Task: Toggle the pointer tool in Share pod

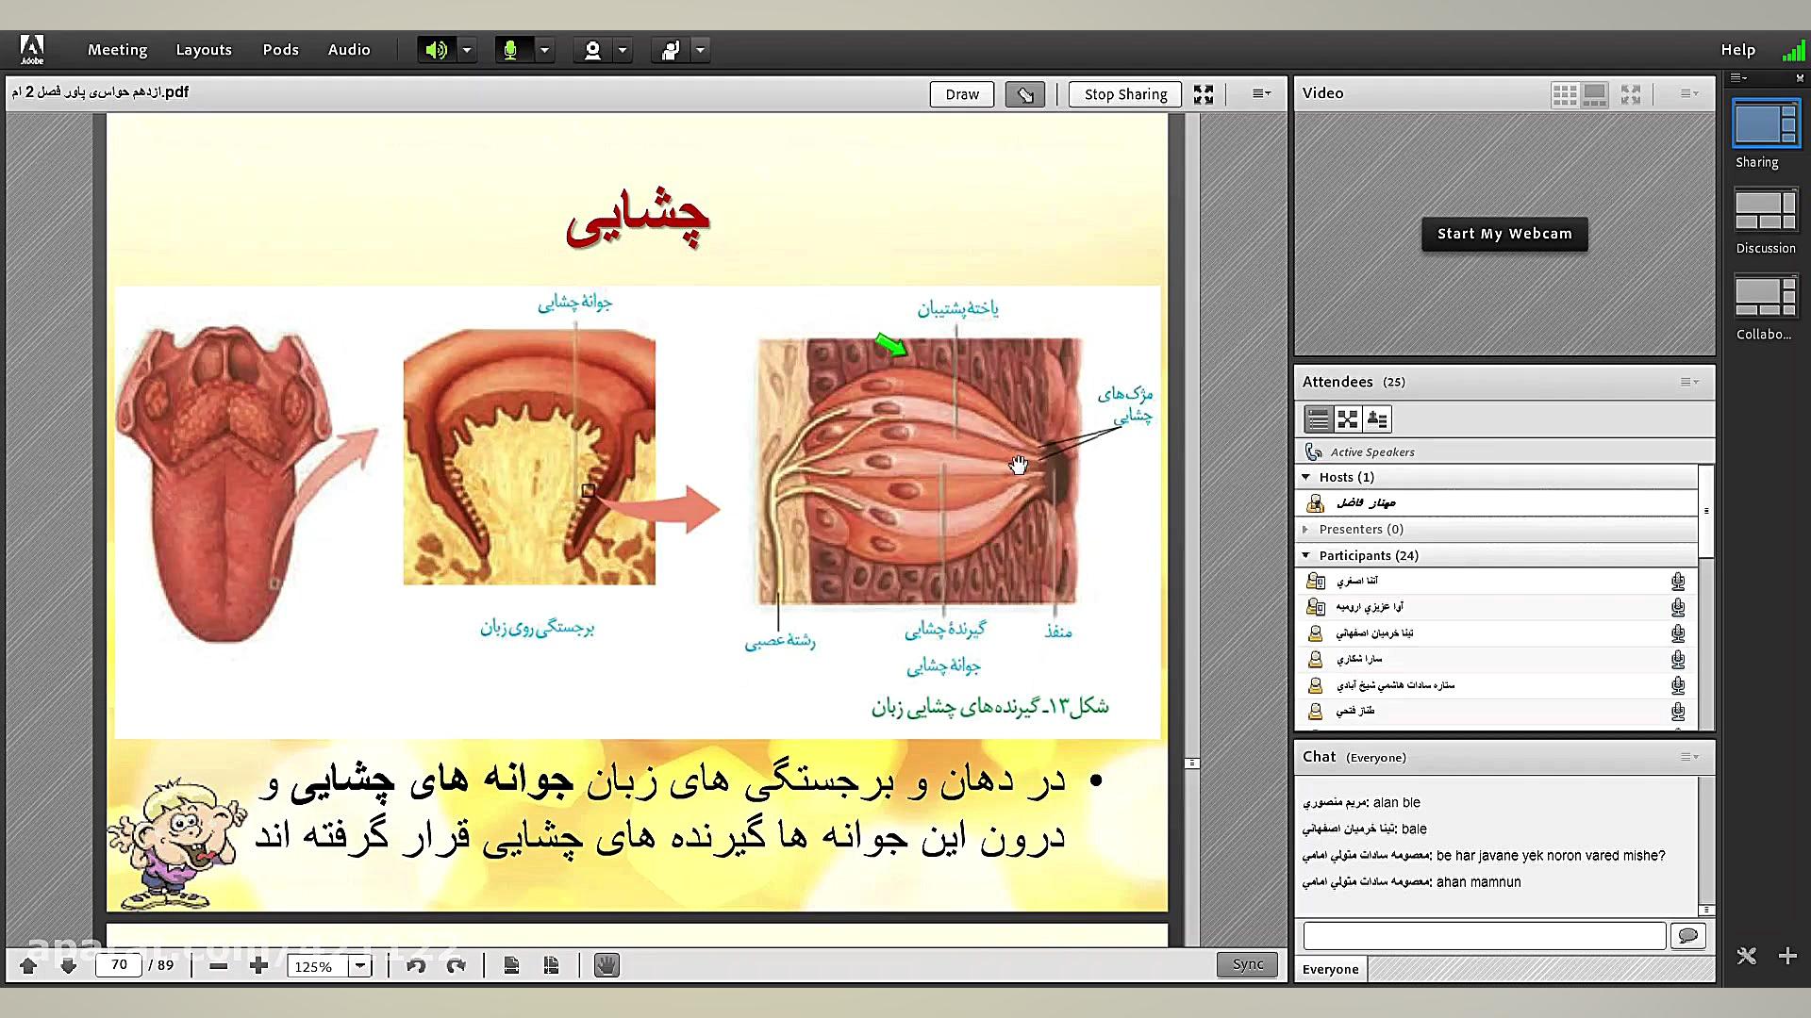Action: 1025,94
